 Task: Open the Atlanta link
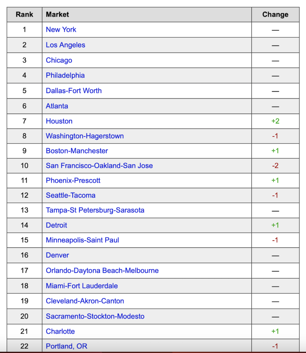coord(57,106)
